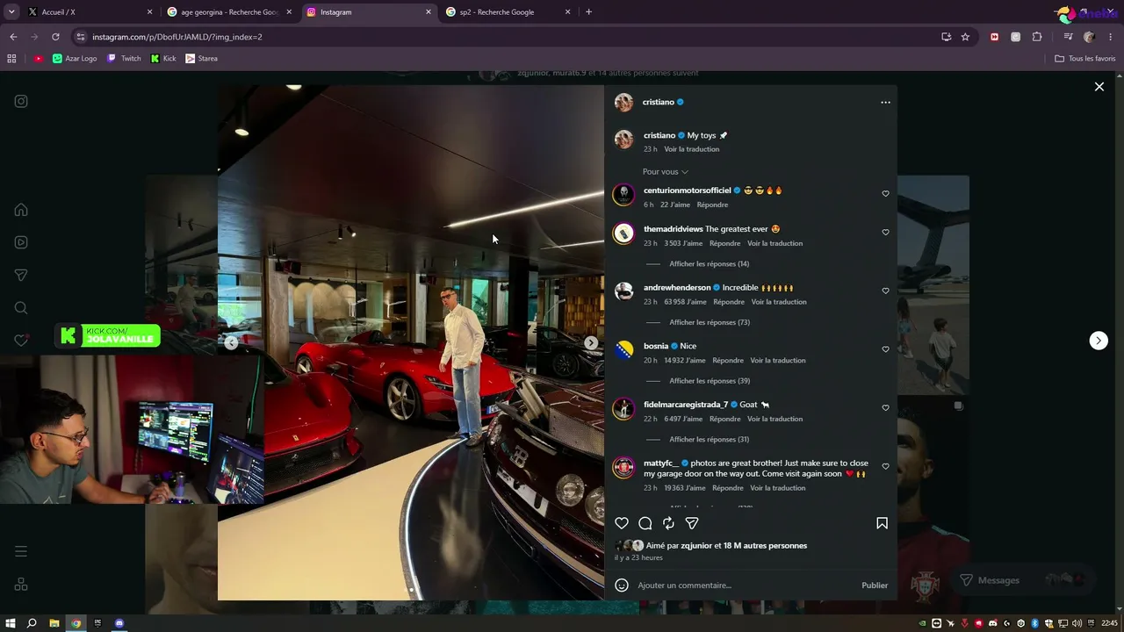Open Chrome apps grid in bookmarks bar
The width and height of the screenshot is (1124, 632).
tap(11, 59)
